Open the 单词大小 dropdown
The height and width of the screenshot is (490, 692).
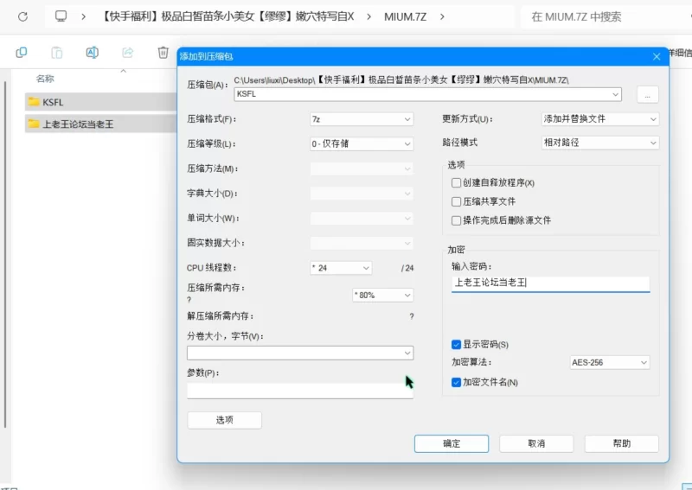pyautogui.click(x=362, y=218)
